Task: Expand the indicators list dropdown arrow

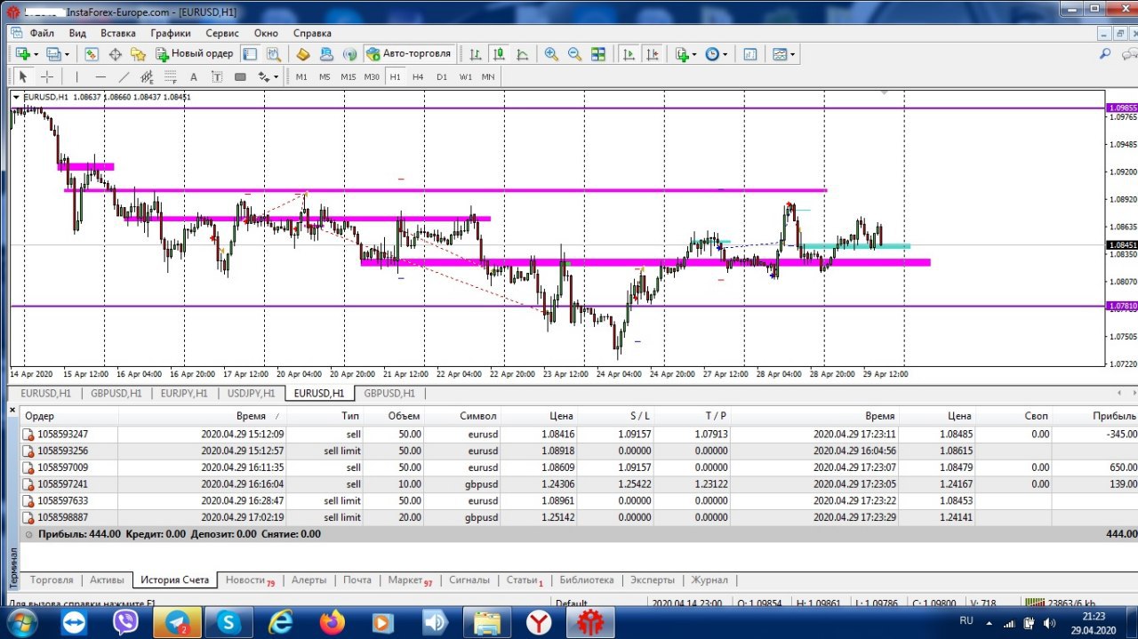Action: 694,54
